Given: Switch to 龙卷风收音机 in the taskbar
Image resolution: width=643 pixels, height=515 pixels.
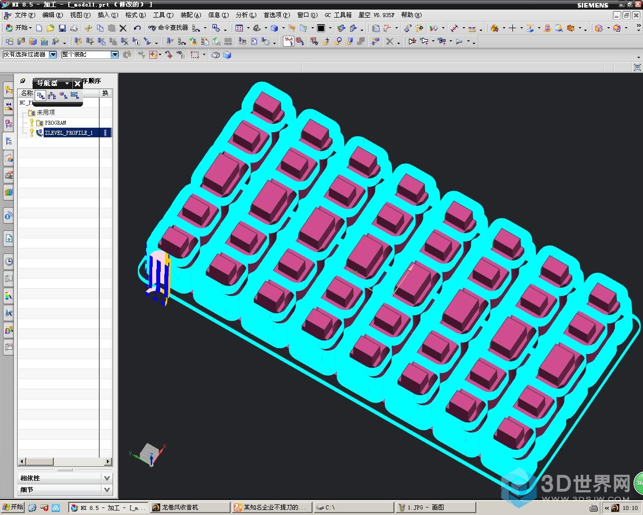Looking at the screenshot, I should [x=189, y=507].
